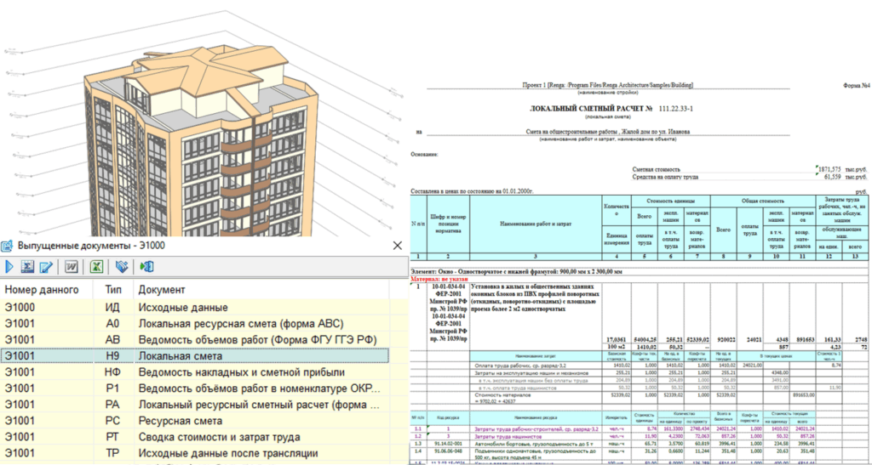872x465 pixels.
Task: Sort by the 'Номер данного' column header
Action: [40, 291]
